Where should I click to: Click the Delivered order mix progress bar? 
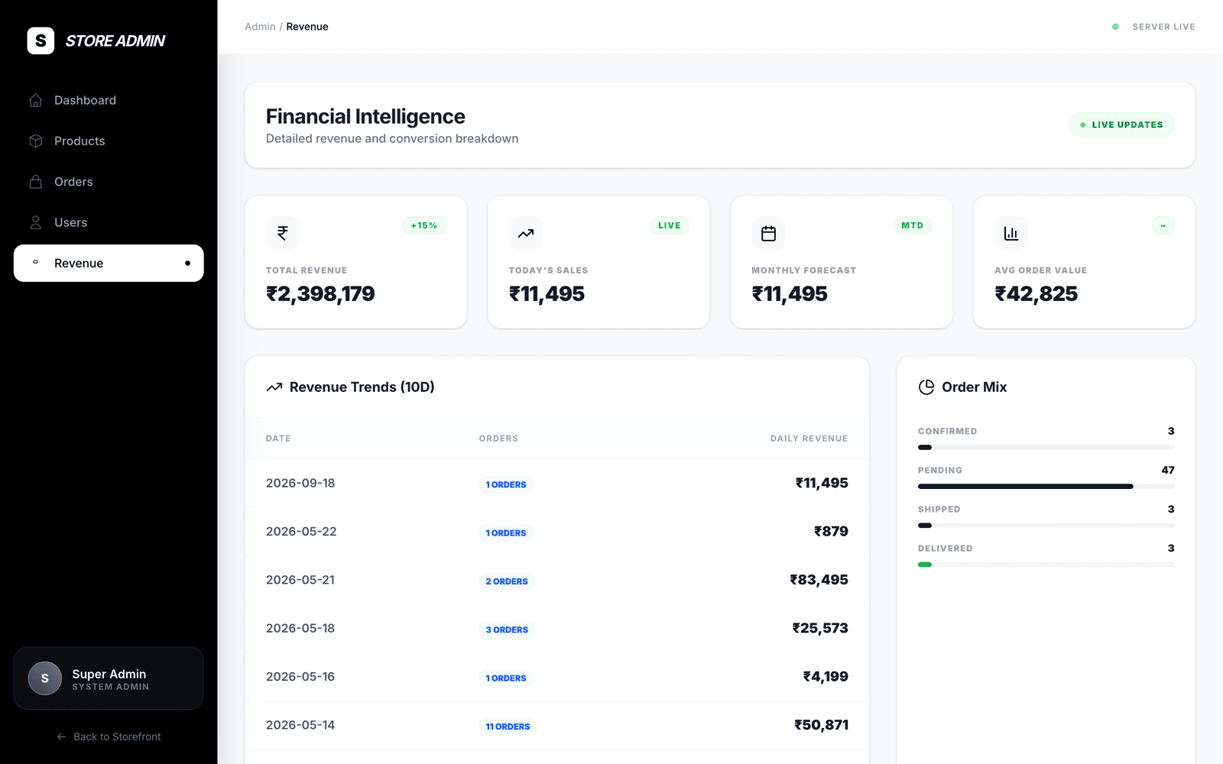1046,565
